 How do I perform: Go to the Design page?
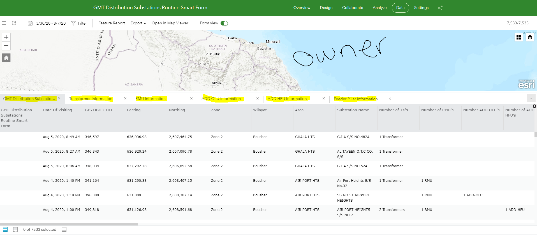click(326, 8)
